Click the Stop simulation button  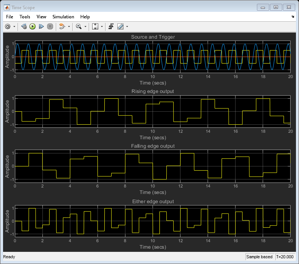point(50,26)
